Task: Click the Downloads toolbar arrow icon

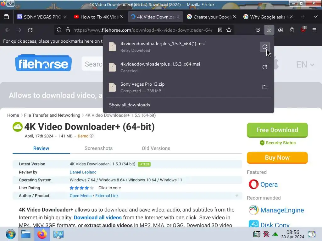Action: pos(269,30)
